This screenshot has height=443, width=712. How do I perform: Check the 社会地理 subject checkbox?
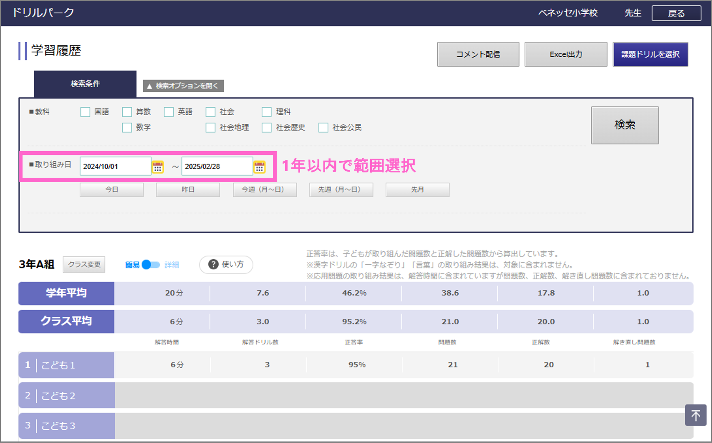[x=210, y=127]
